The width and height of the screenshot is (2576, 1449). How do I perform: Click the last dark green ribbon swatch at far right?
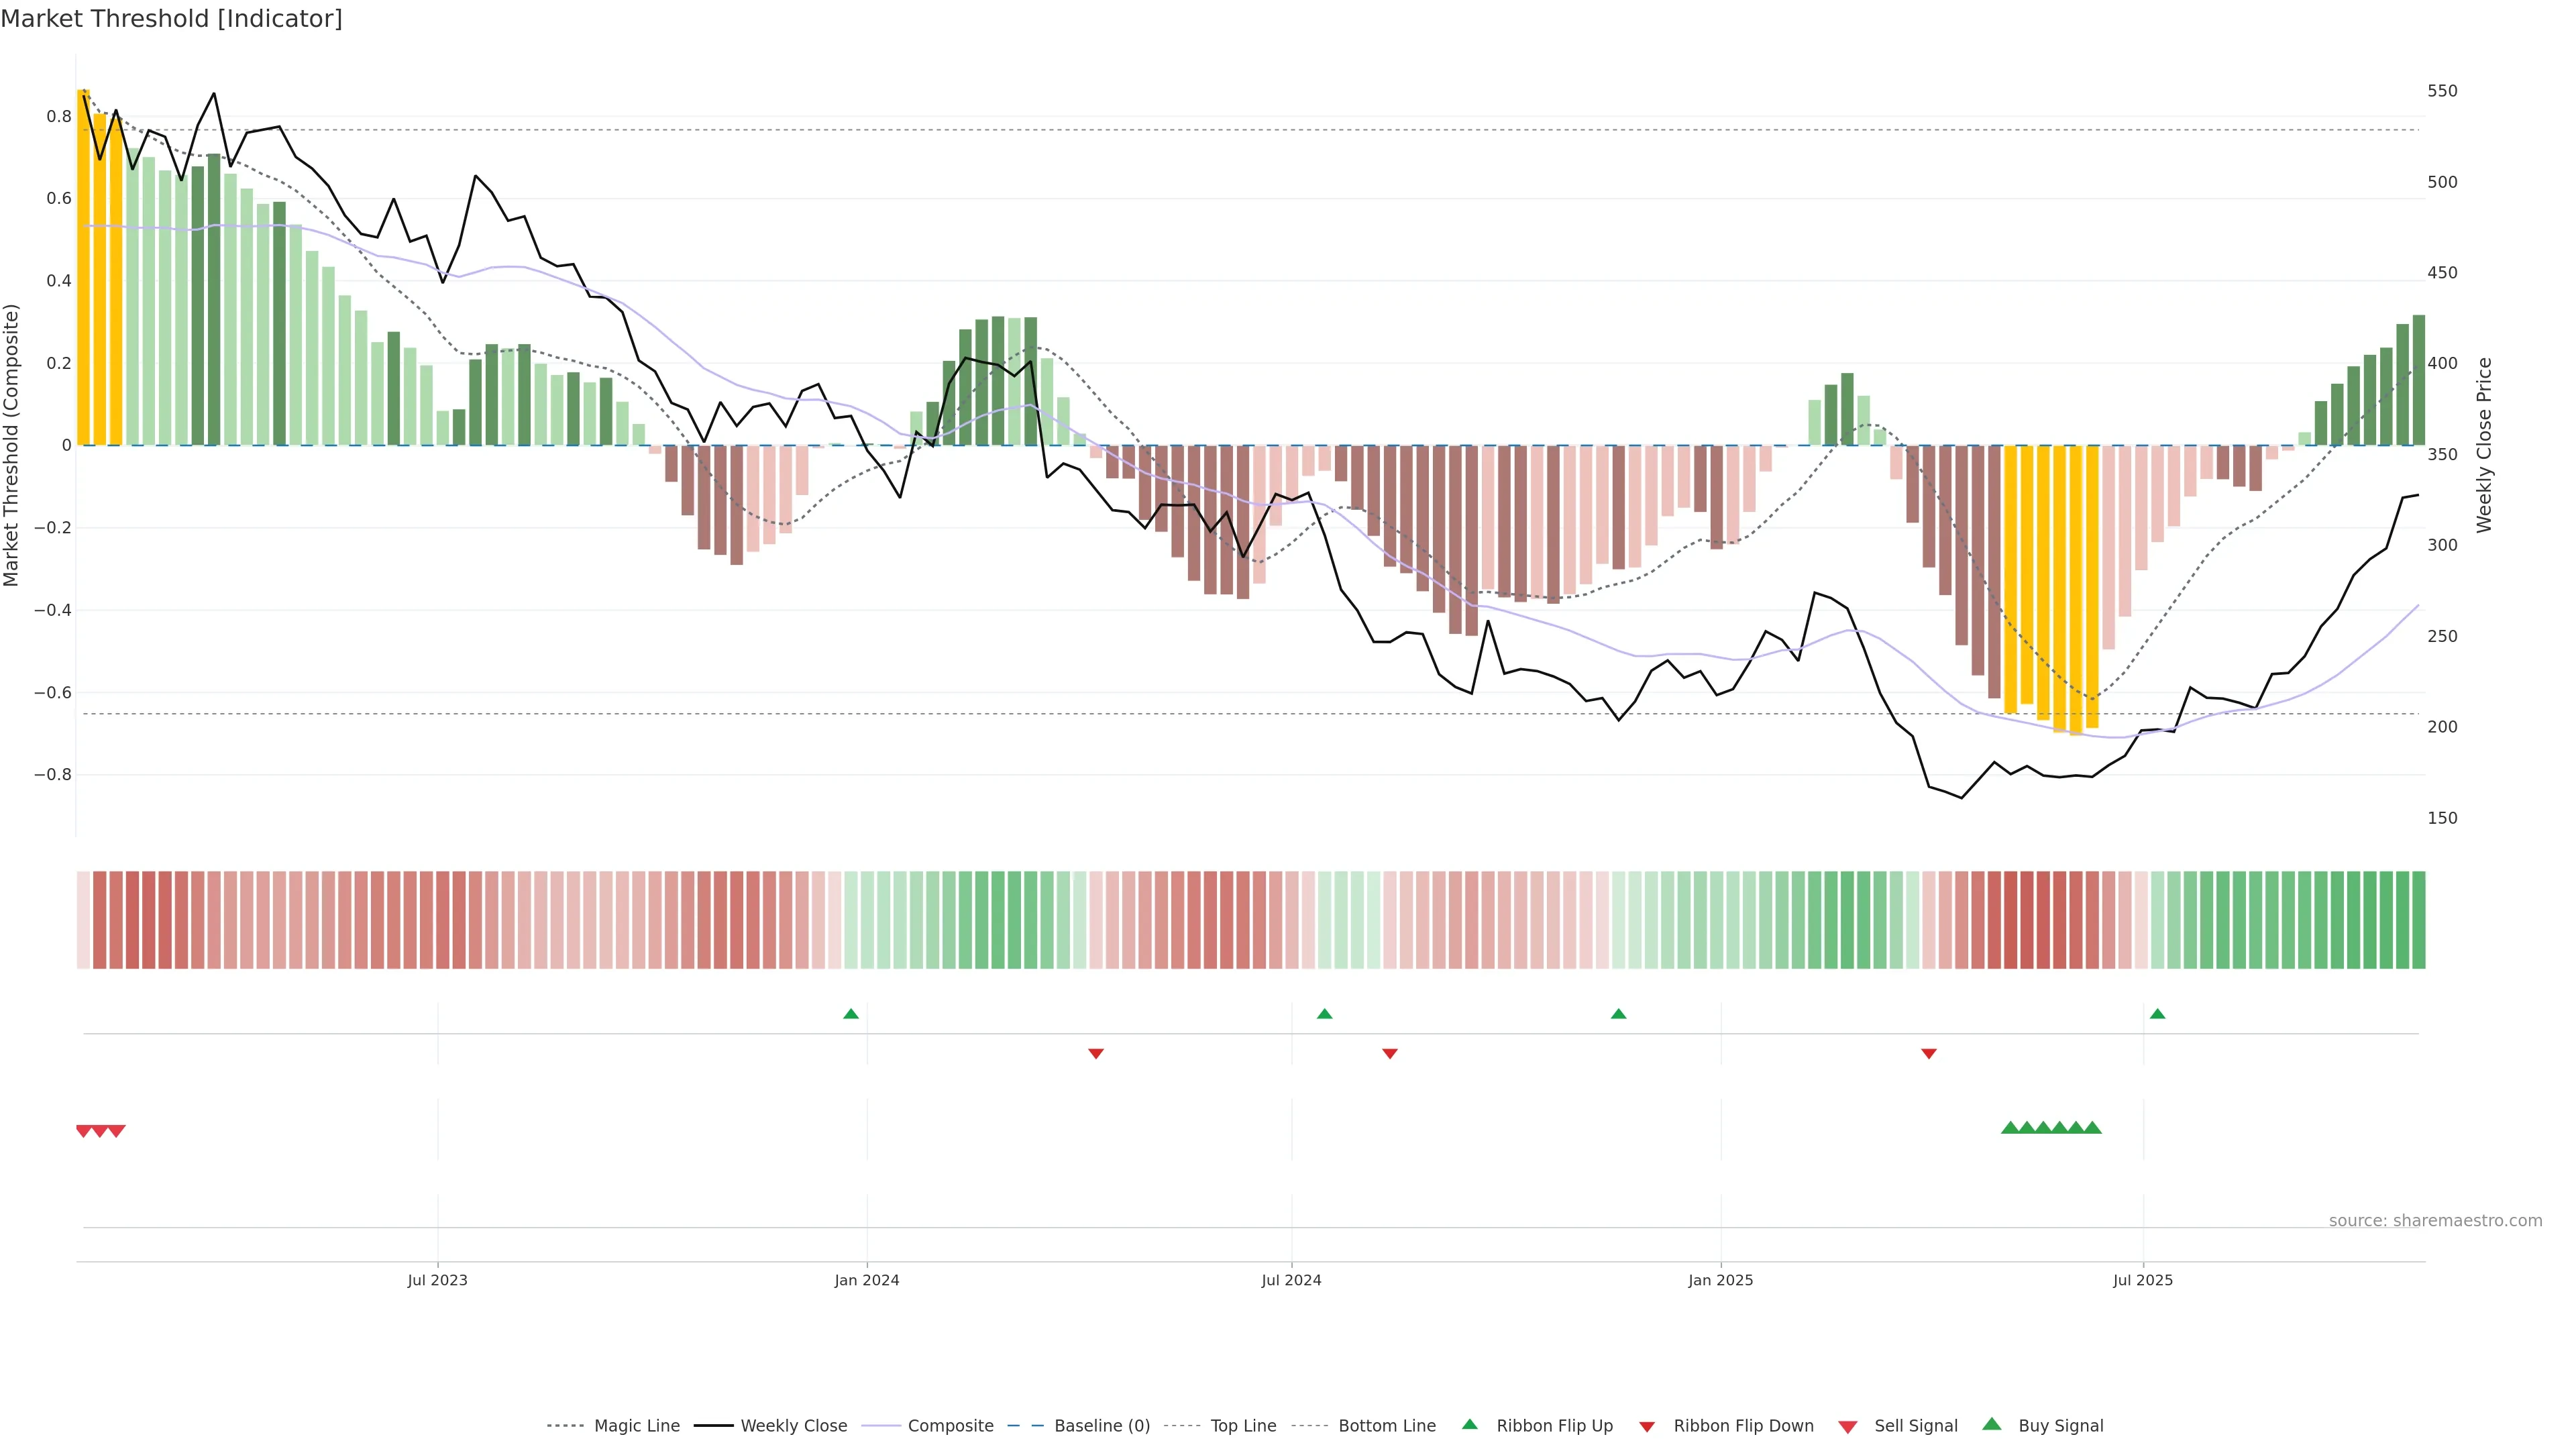point(2418,919)
